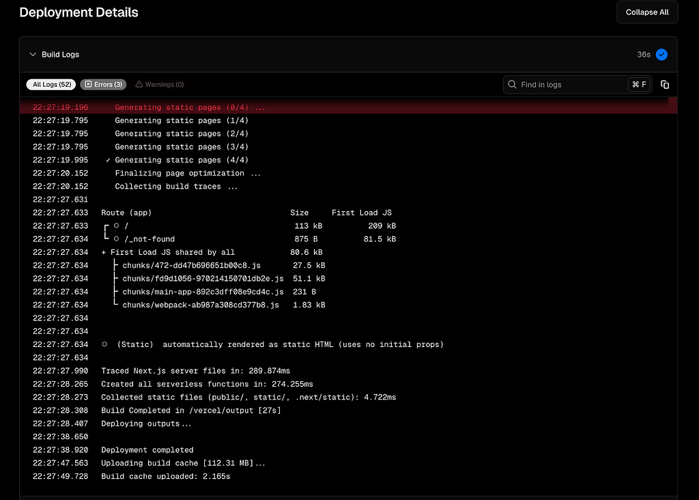The image size is (699, 500).
Task: Click the ⌘ F shortcut badge
Action: pos(639,84)
